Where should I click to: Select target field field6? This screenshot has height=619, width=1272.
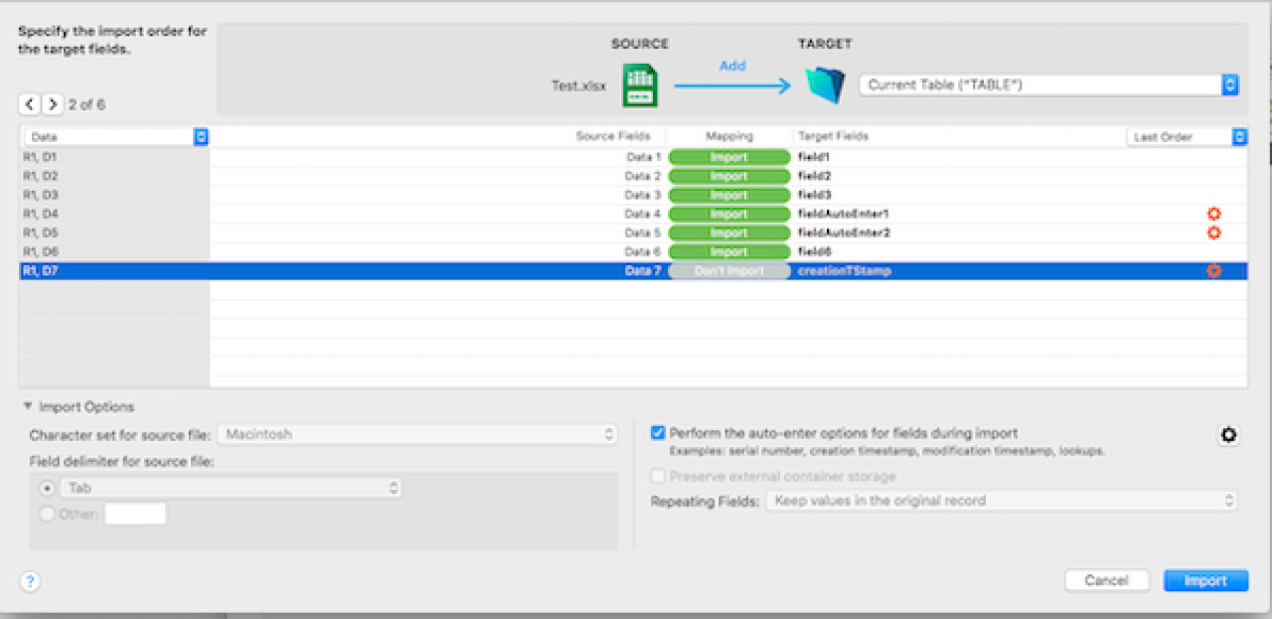[x=814, y=251]
